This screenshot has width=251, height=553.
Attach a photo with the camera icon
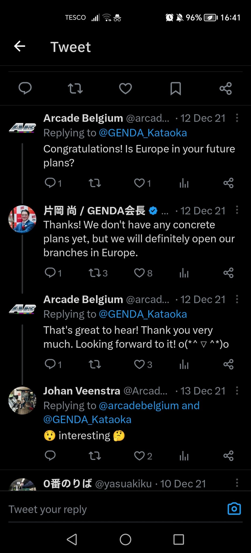pyautogui.click(x=234, y=509)
